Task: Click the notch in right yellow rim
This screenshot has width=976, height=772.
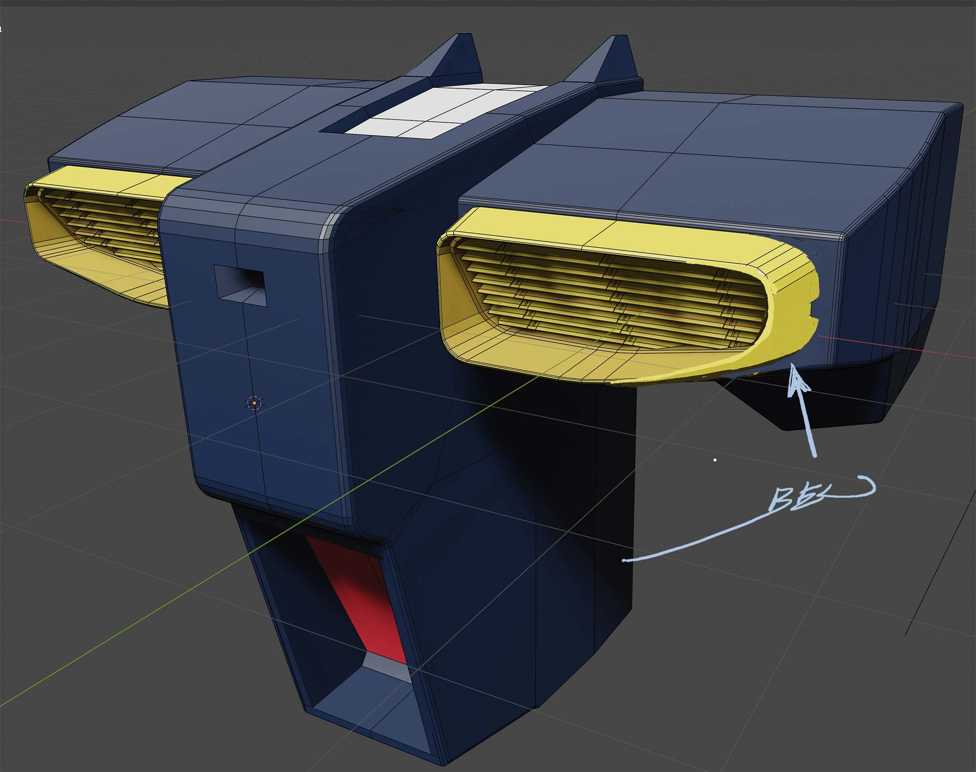Action: pyautogui.click(x=813, y=310)
